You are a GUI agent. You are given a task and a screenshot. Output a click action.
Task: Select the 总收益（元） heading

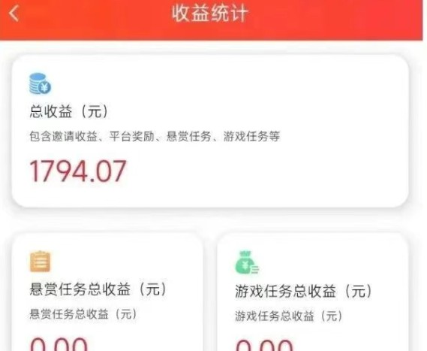(x=70, y=111)
